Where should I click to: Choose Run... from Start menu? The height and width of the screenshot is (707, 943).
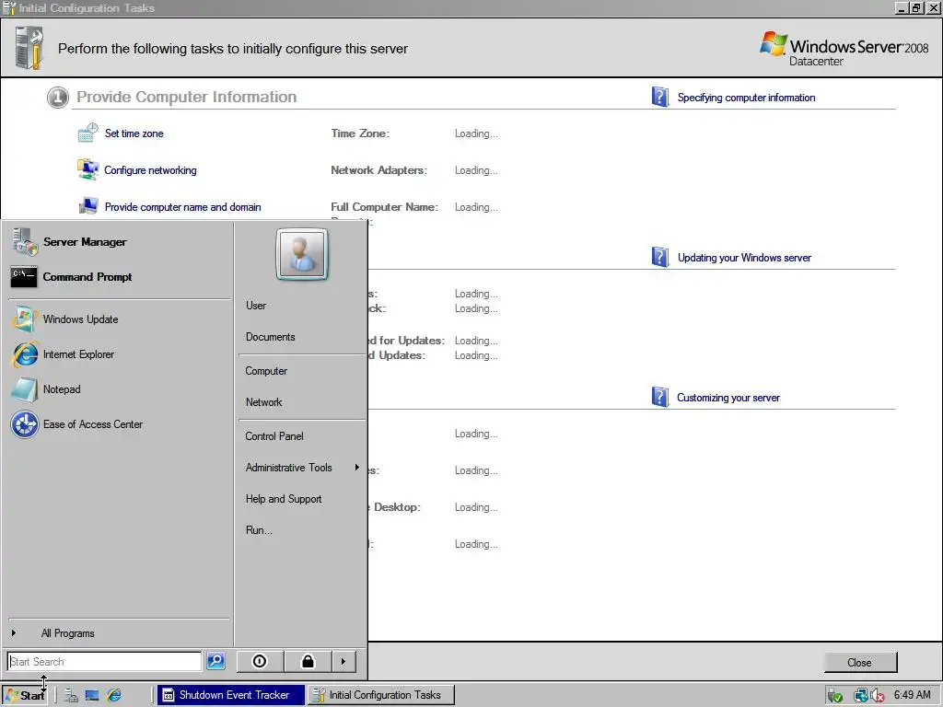302,530
